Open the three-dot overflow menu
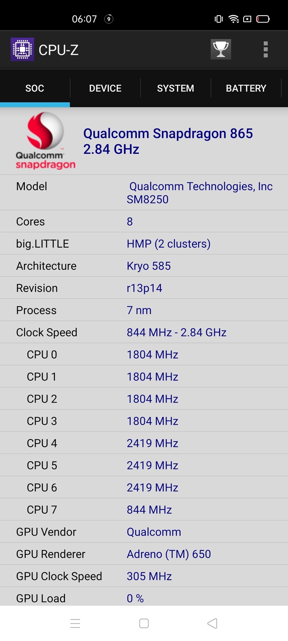The image size is (288, 641). (265, 50)
